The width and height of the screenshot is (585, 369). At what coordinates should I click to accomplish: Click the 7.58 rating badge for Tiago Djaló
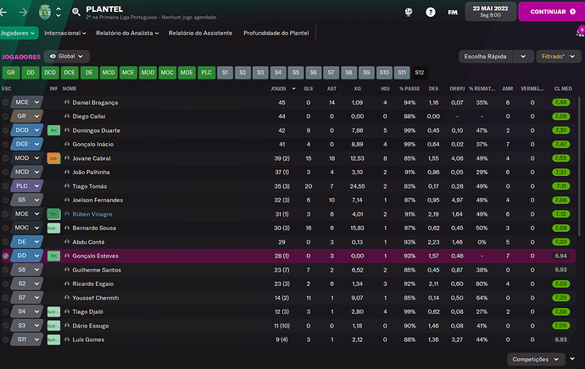[x=560, y=311]
